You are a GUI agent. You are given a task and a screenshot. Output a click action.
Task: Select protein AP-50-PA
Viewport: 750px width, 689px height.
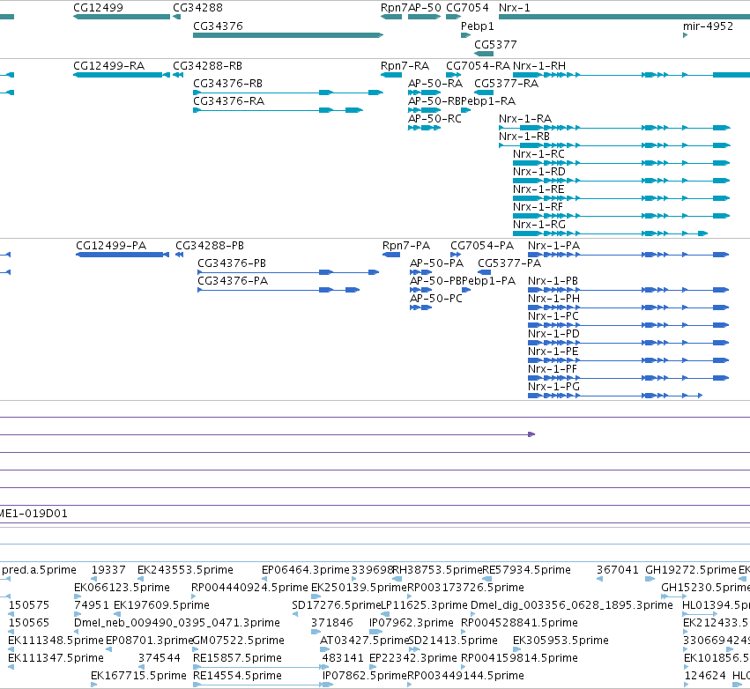(x=421, y=272)
